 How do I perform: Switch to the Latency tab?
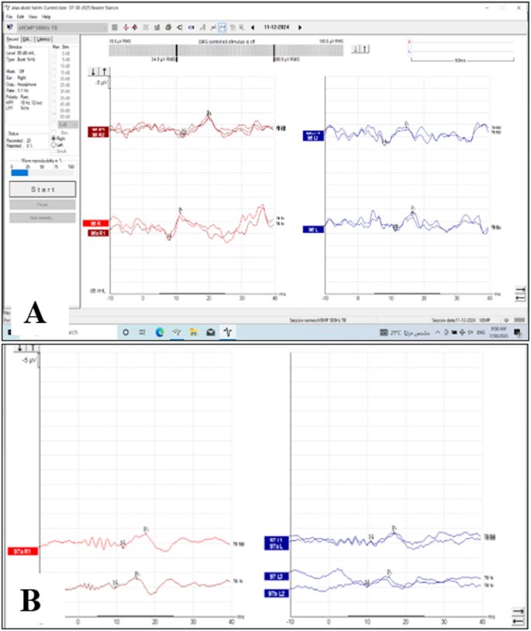point(44,38)
